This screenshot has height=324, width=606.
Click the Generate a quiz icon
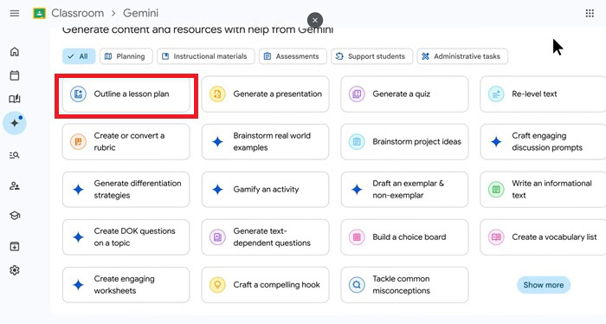point(357,94)
